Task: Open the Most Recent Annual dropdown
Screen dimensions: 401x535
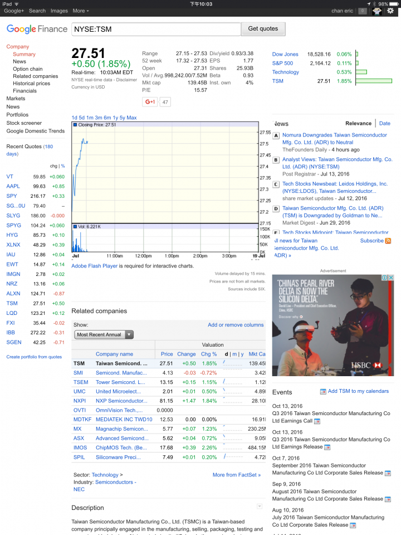Action: coord(104,335)
